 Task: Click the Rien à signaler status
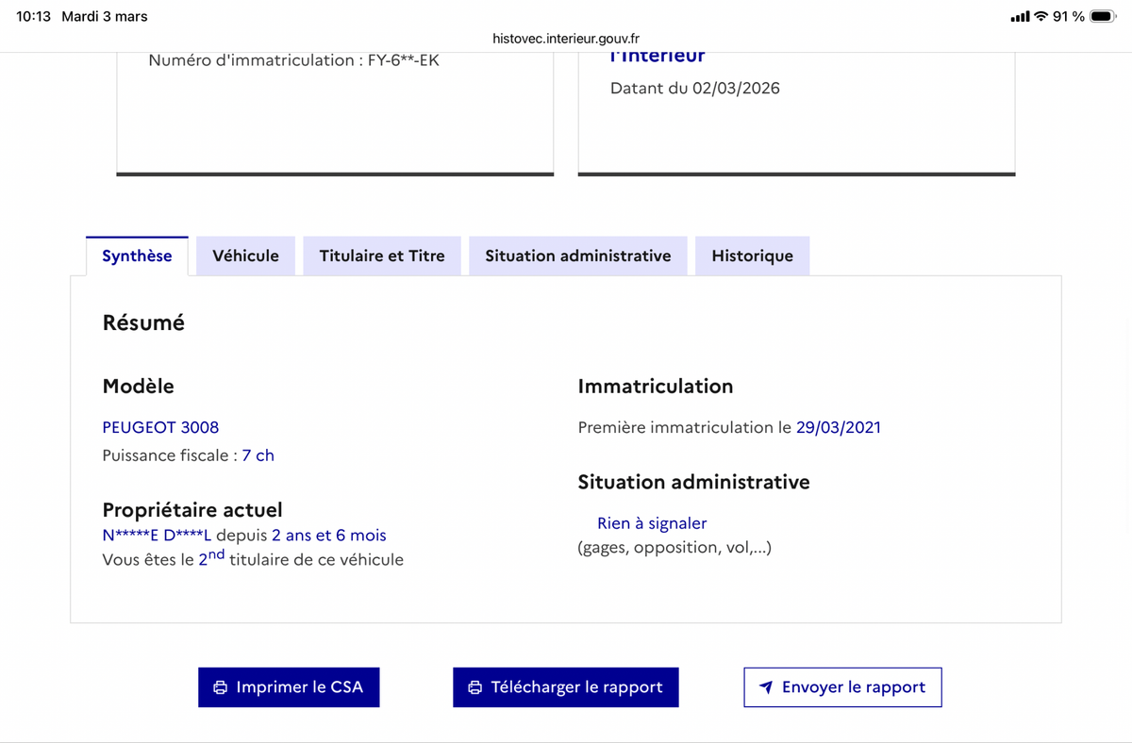652,523
